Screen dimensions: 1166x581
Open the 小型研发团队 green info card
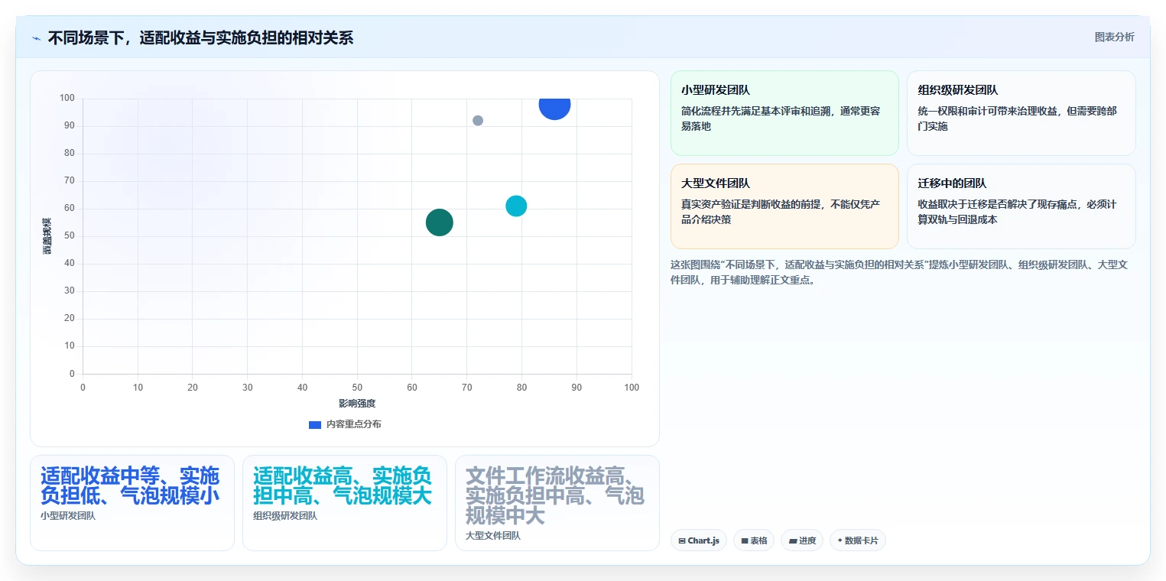(784, 113)
